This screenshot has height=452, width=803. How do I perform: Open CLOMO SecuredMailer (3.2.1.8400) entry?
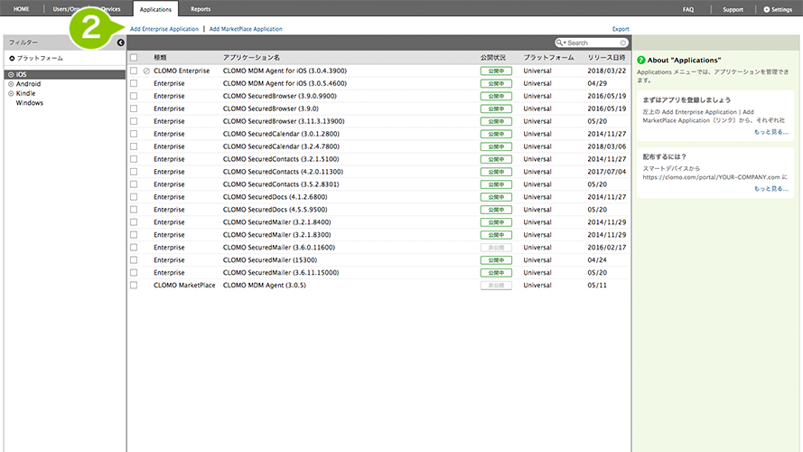point(276,222)
